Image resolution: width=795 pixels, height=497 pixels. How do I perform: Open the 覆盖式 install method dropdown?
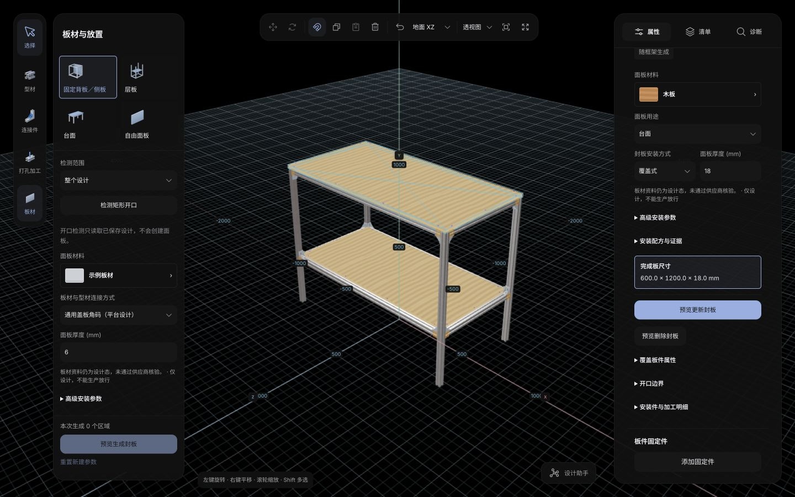tap(664, 171)
